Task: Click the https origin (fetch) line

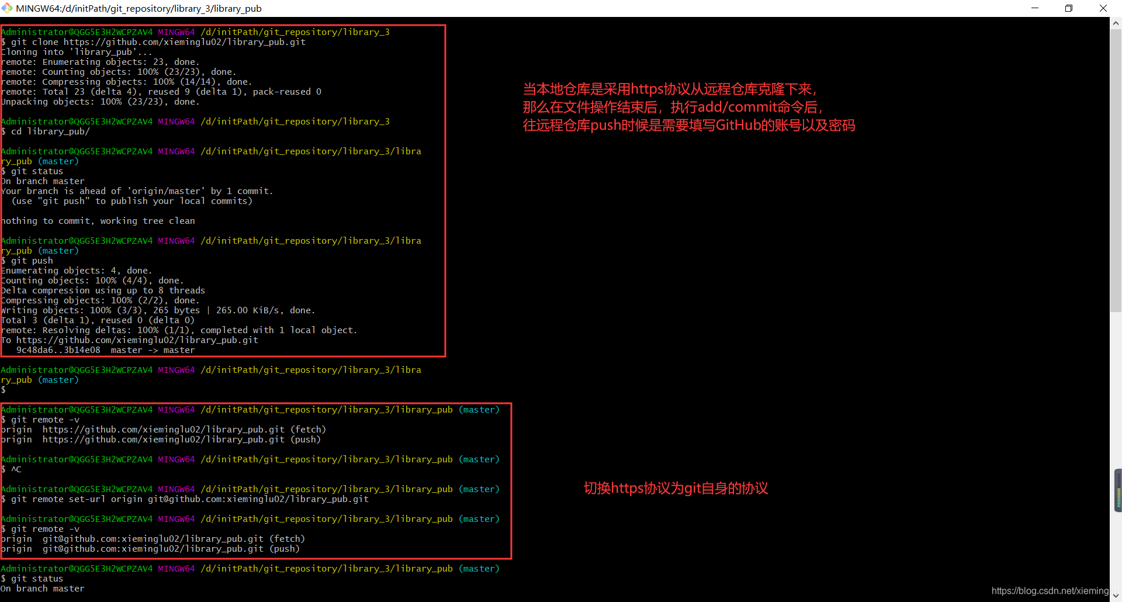Action: pyautogui.click(x=164, y=430)
